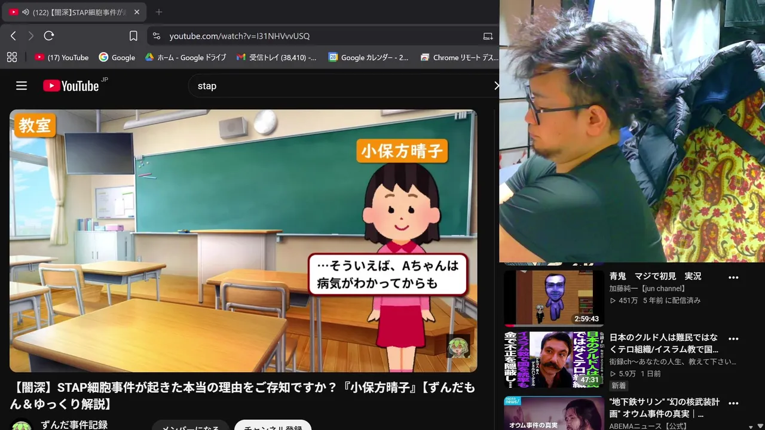Open the 加藤純一【jun channel】 channel name

pos(647,288)
